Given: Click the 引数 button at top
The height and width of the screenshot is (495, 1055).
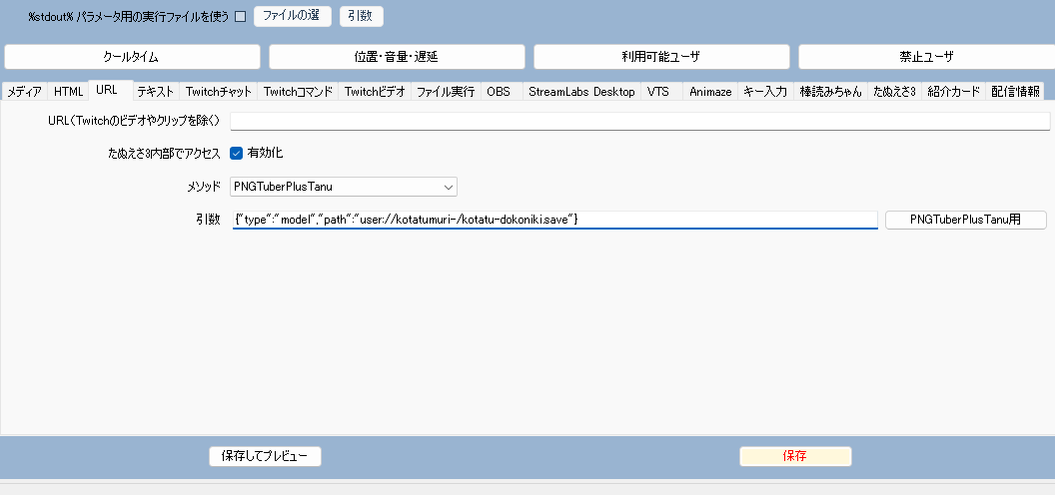Looking at the screenshot, I should point(362,16).
